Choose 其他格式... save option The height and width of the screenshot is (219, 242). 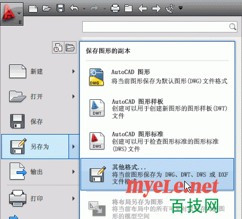coord(157,174)
